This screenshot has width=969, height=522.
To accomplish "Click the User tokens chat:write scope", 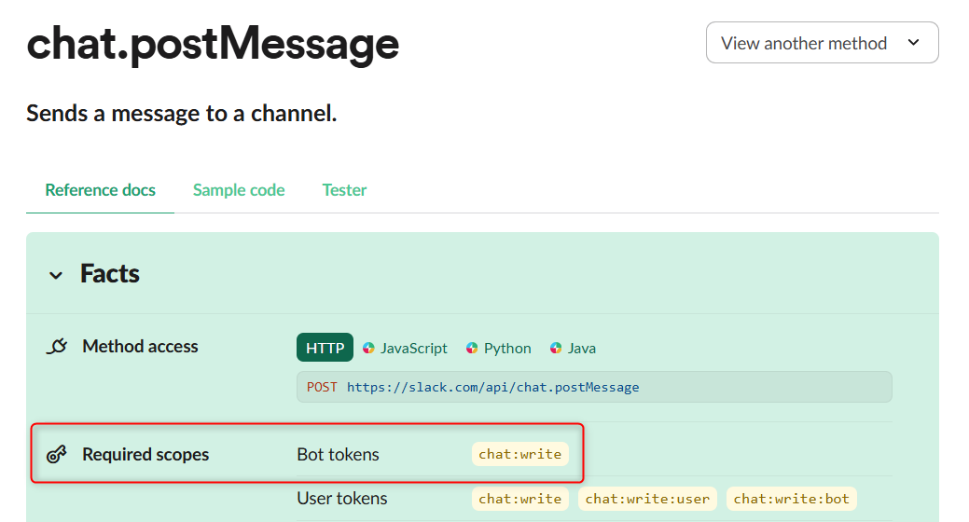I will coord(520,499).
